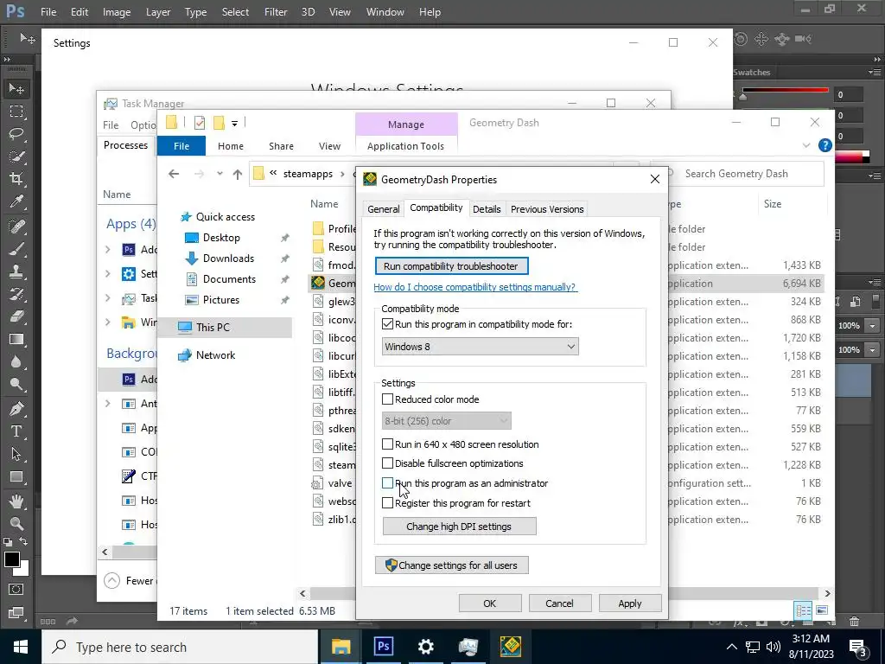The height and width of the screenshot is (664, 885).
Task: Select the Spot Healing Brush tool
Action: pos(16,227)
